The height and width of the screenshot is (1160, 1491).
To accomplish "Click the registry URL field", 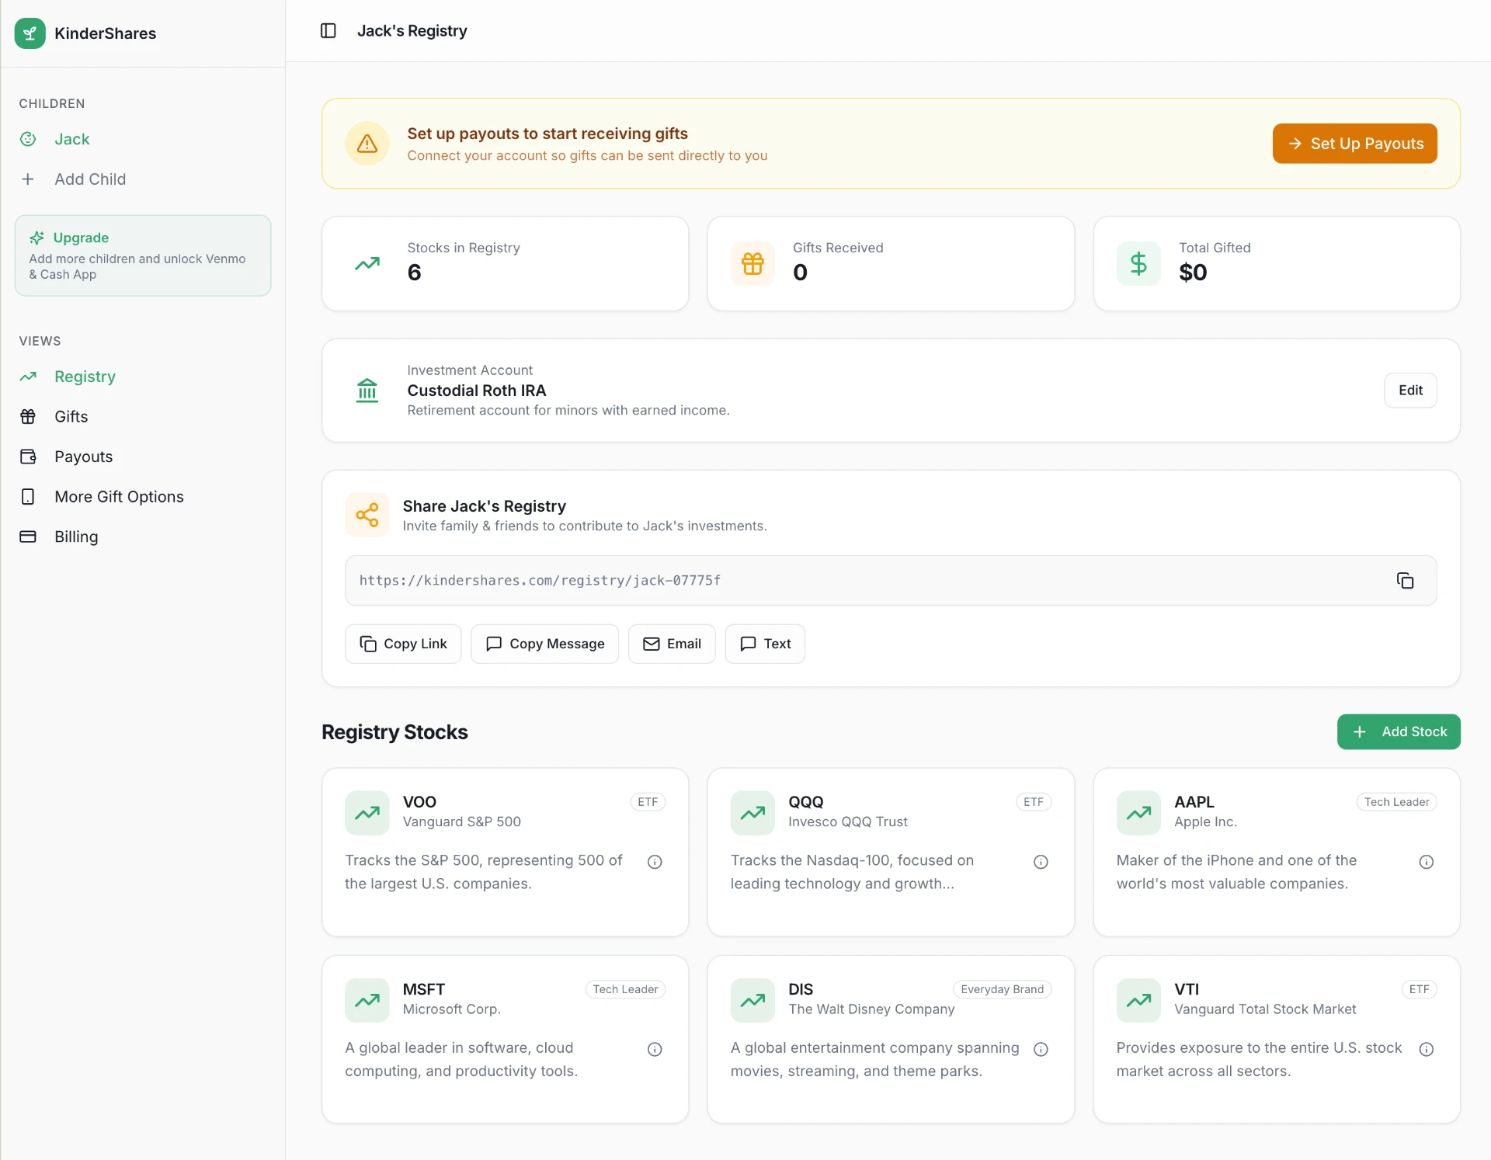I will click(891, 581).
